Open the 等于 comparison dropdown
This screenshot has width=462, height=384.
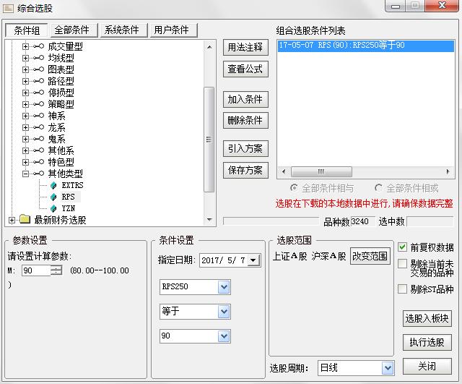[224, 312]
